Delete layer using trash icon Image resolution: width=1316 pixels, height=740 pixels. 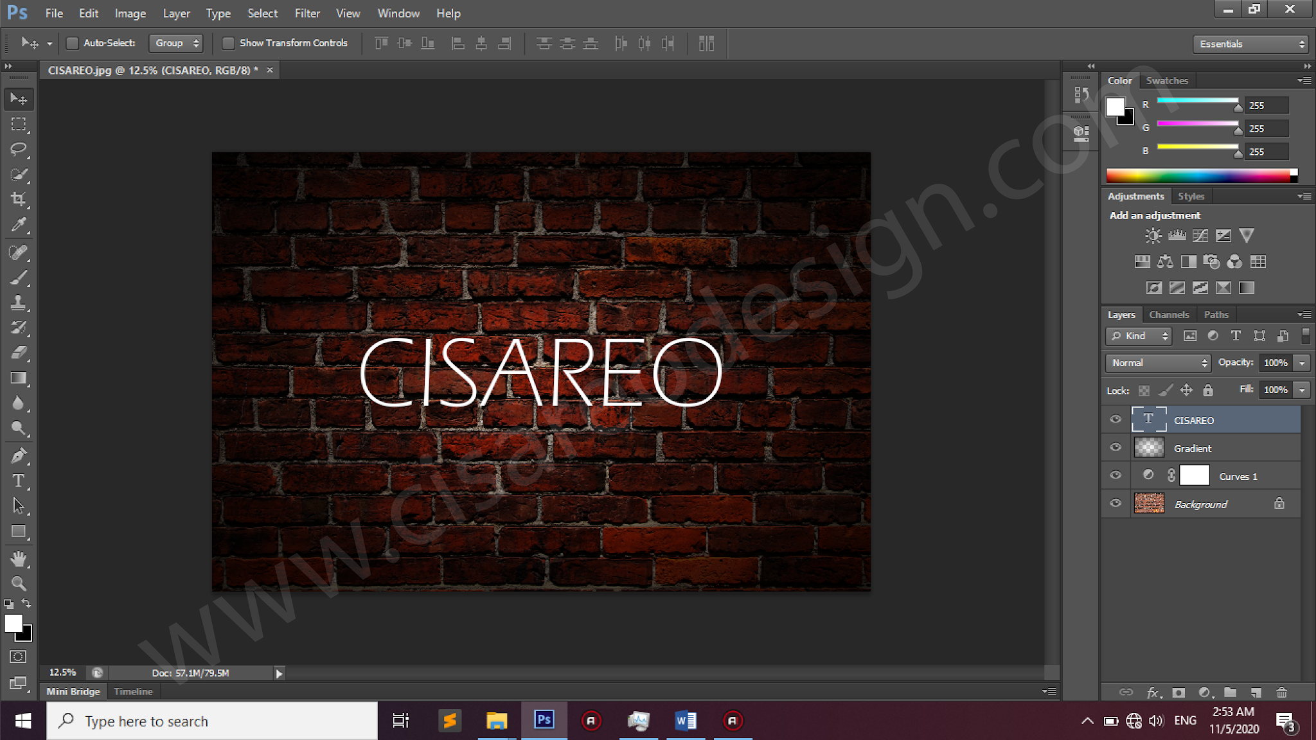1282,692
